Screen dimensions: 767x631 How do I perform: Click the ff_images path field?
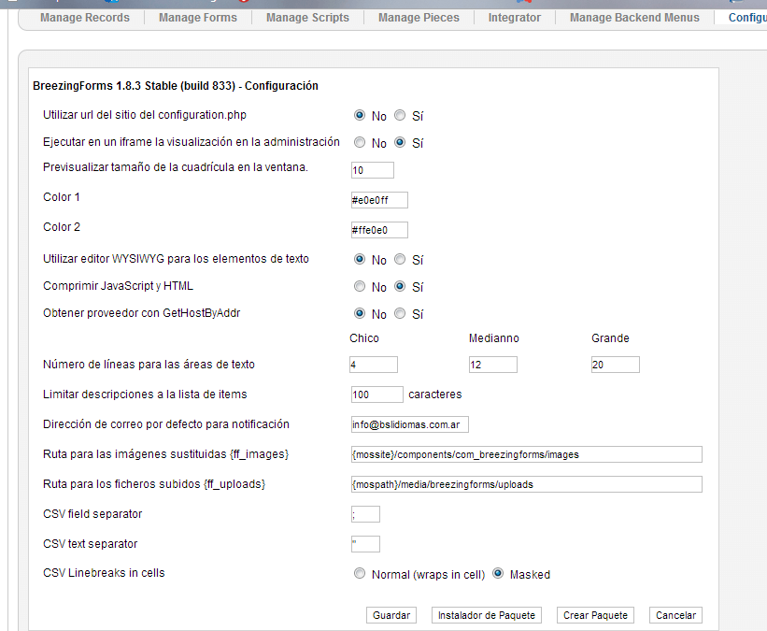(x=526, y=454)
